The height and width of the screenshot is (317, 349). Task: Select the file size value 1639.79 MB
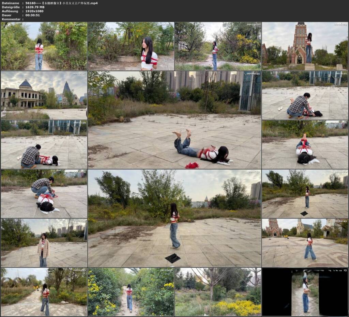click(x=35, y=7)
